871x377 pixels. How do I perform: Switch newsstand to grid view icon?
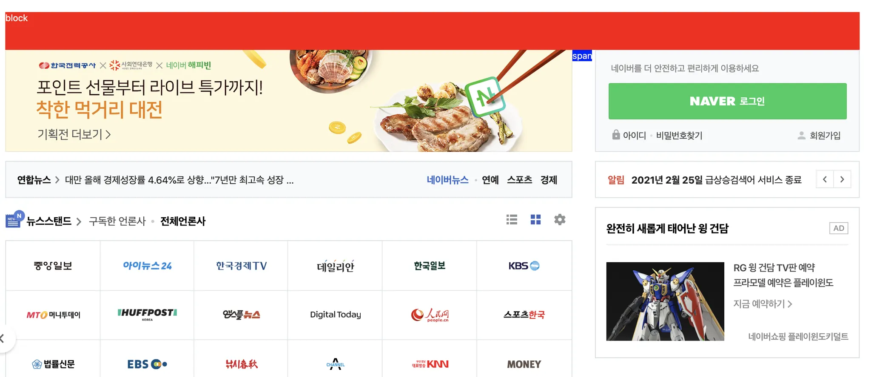tap(535, 220)
